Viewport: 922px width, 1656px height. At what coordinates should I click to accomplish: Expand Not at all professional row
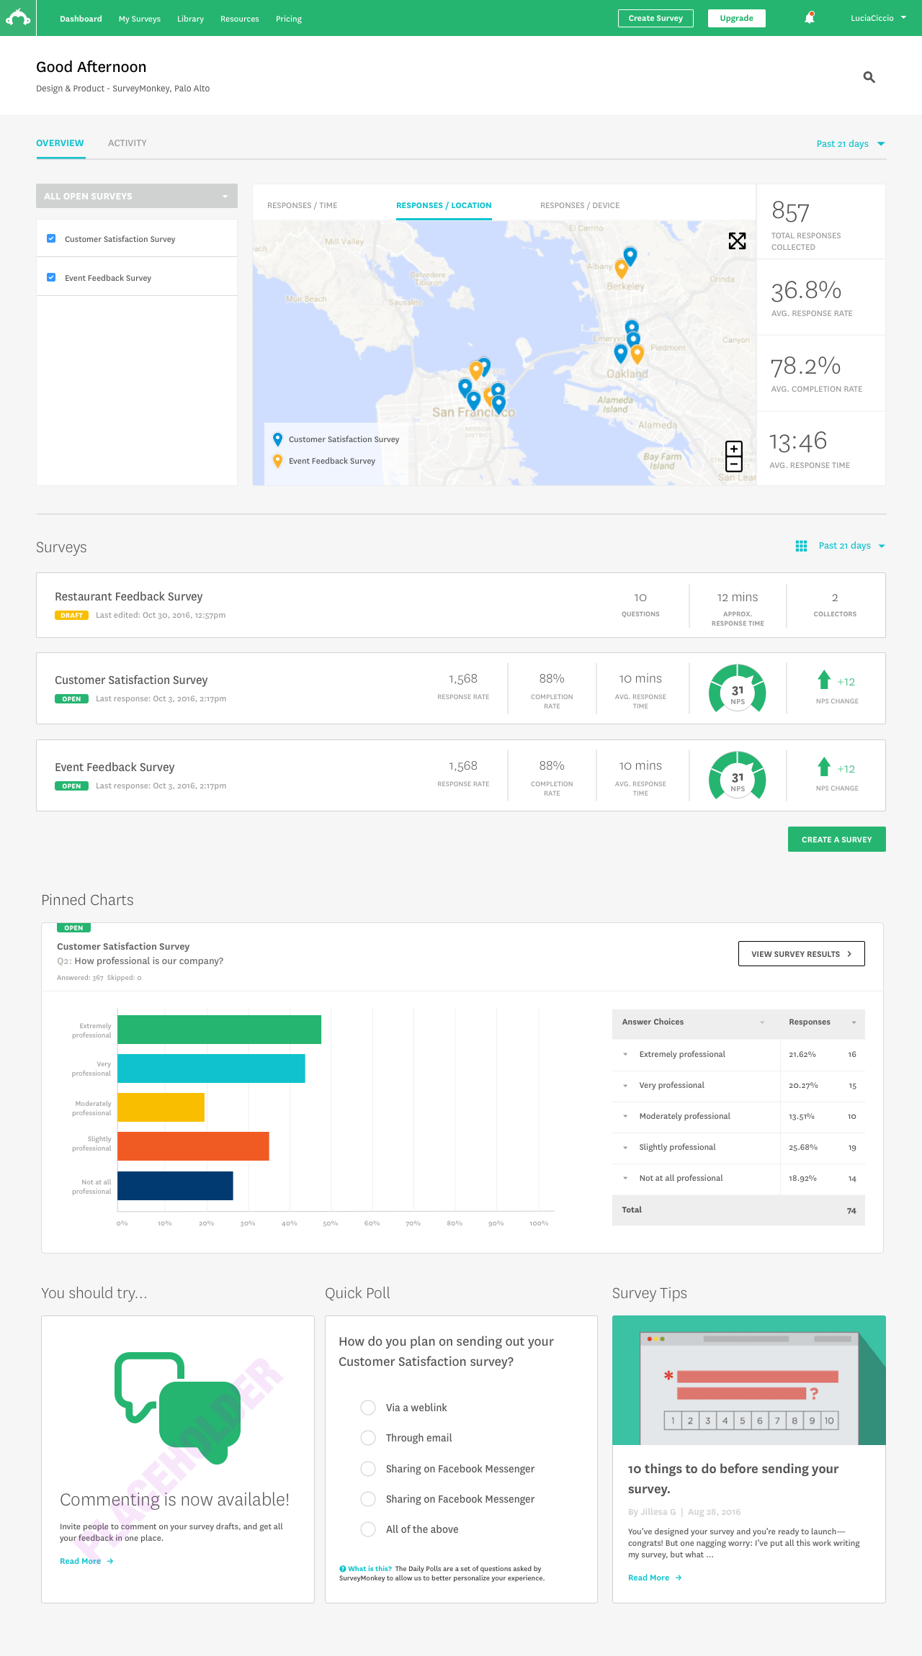point(625,1179)
